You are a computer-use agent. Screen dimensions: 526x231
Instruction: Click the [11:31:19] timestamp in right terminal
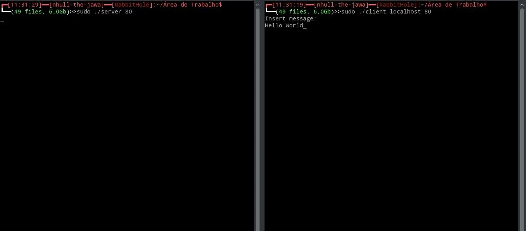click(289, 5)
